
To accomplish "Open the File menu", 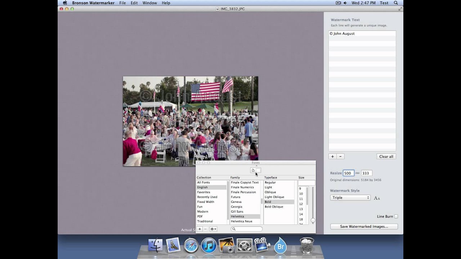I will click(122, 3).
